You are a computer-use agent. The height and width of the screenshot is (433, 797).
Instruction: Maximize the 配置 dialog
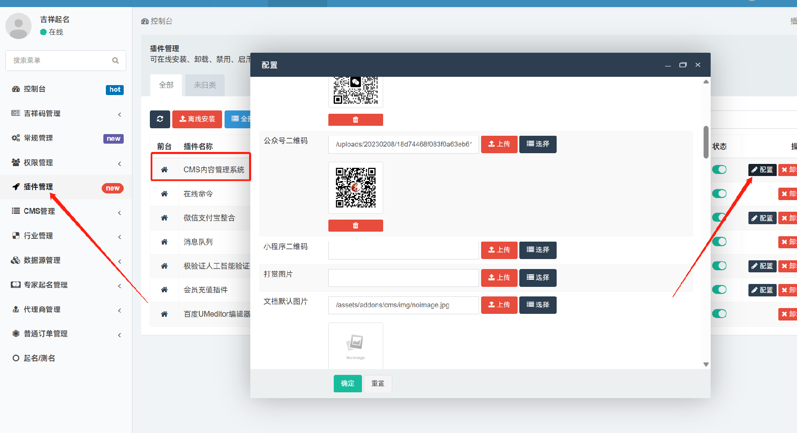click(683, 65)
